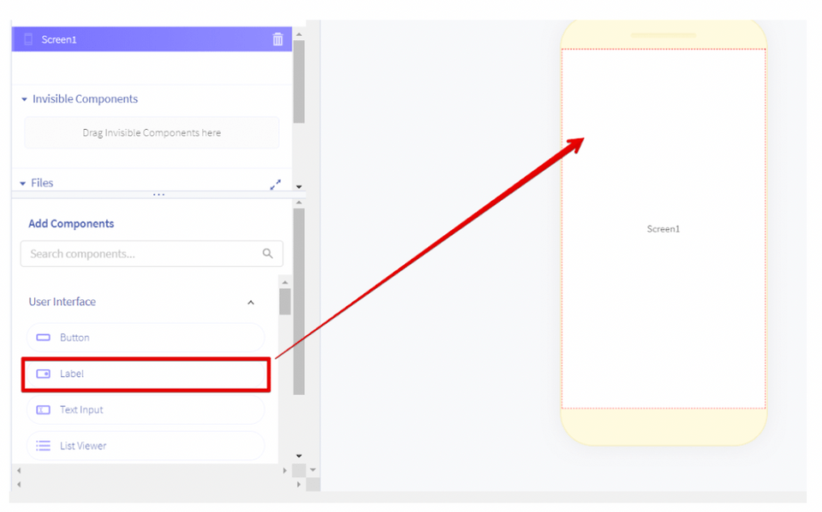
Task: Delete Screen1 with the trash icon
Action: click(x=277, y=39)
